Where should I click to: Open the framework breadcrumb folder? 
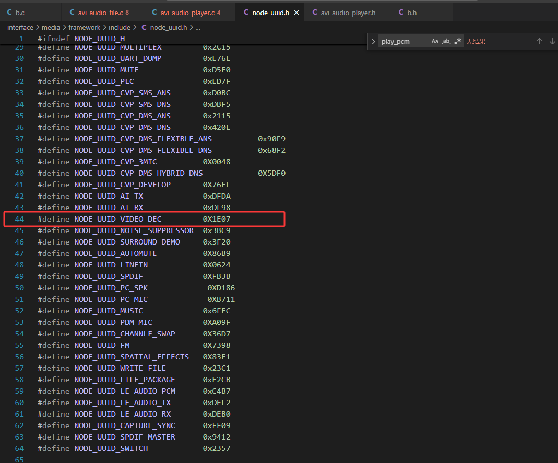click(x=85, y=27)
